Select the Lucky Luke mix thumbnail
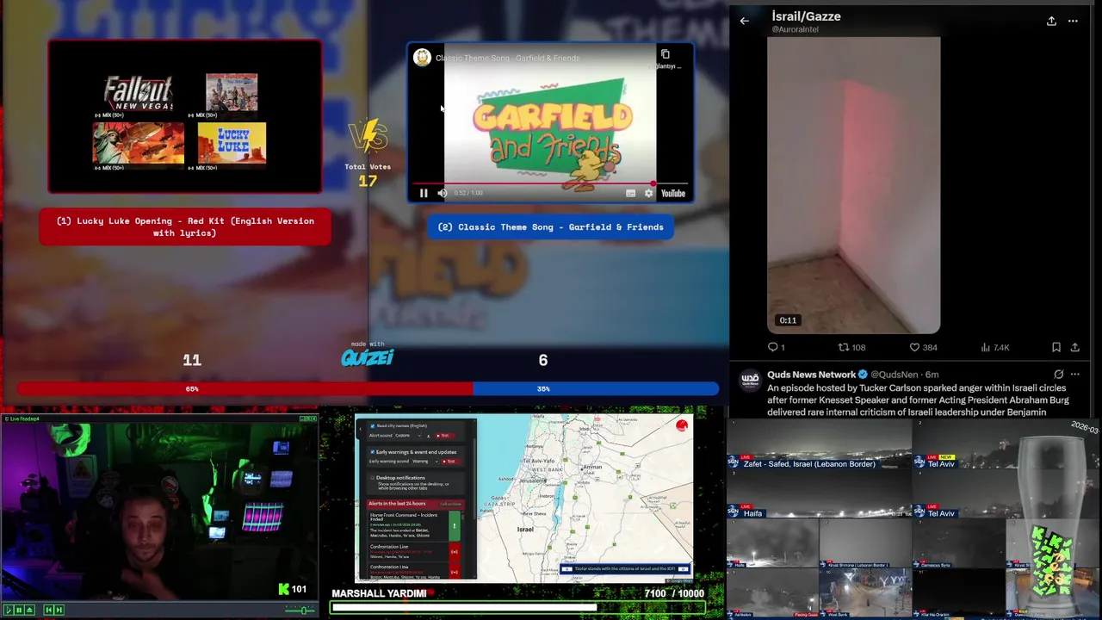 tap(232, 145)
